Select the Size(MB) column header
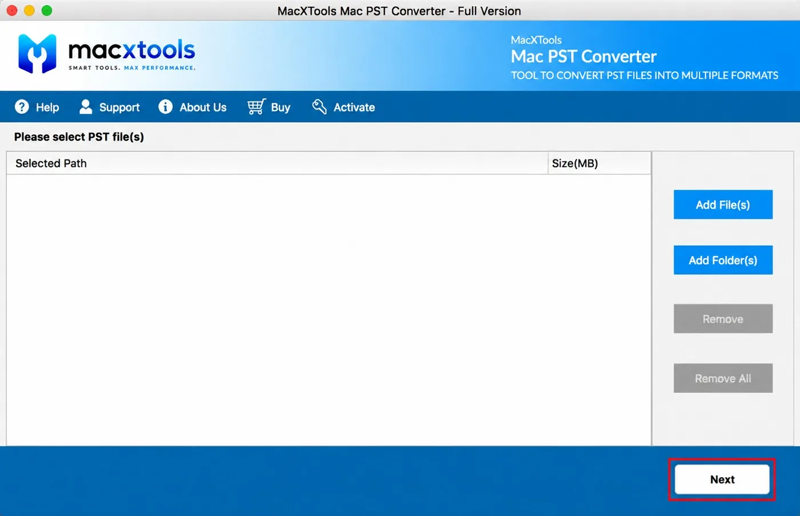The image size is (800, 516). pyautogui.click(x=599, y=163)
